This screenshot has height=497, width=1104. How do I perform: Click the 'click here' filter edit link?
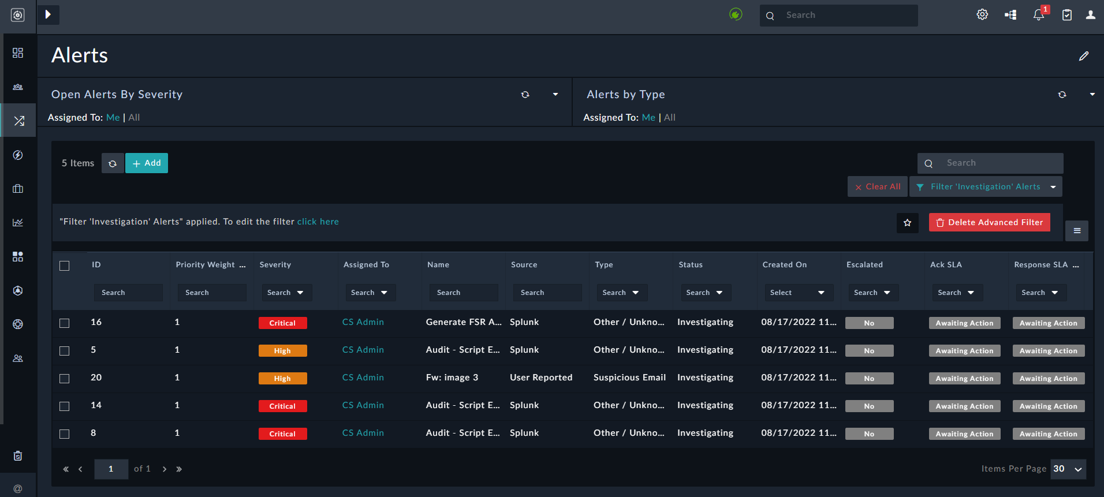coord(318,222)
